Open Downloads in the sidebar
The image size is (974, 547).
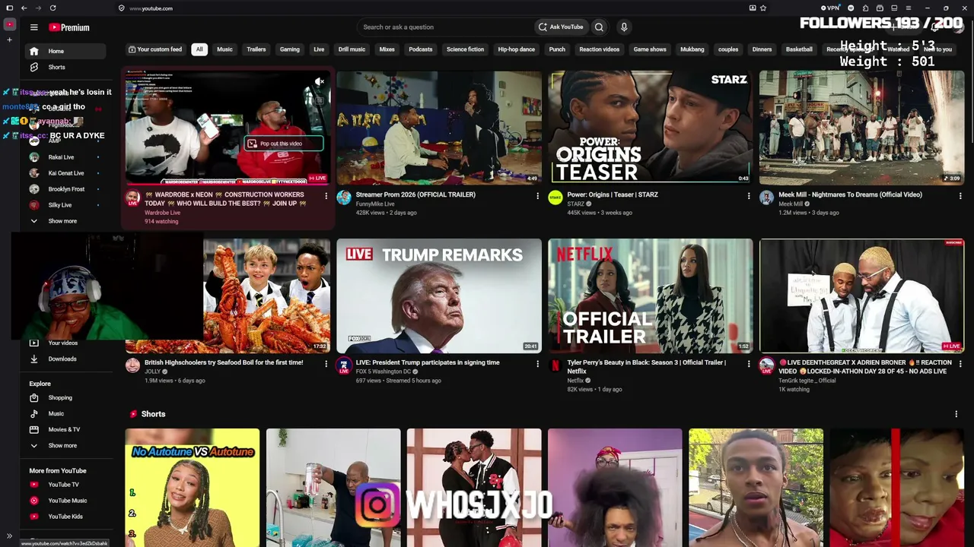[67, 359]
